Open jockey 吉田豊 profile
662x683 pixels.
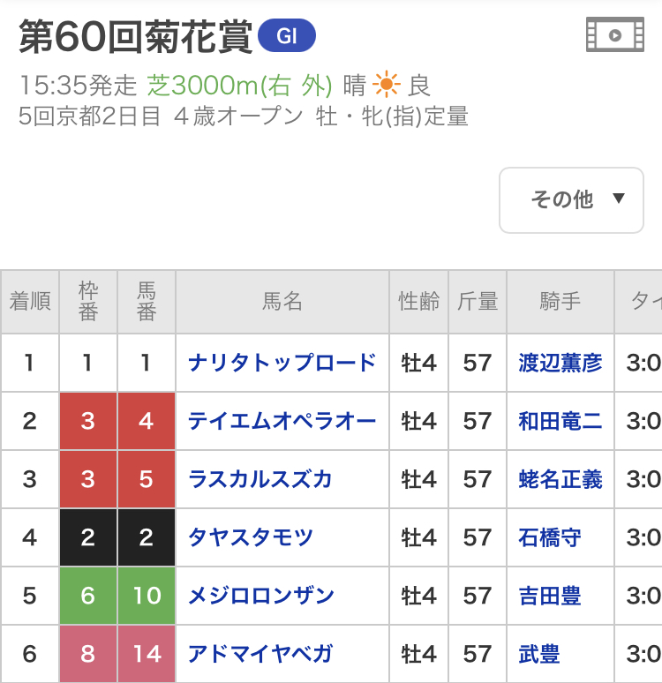coord(550,596)
